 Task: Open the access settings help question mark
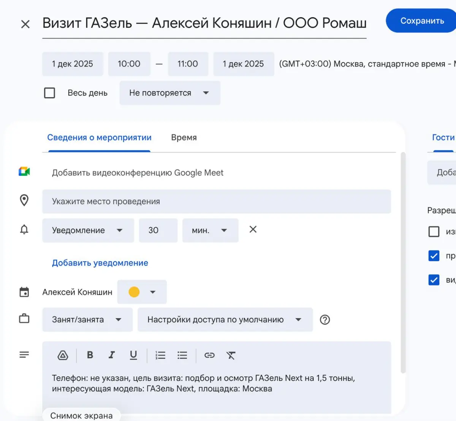(x=325, y=320)
